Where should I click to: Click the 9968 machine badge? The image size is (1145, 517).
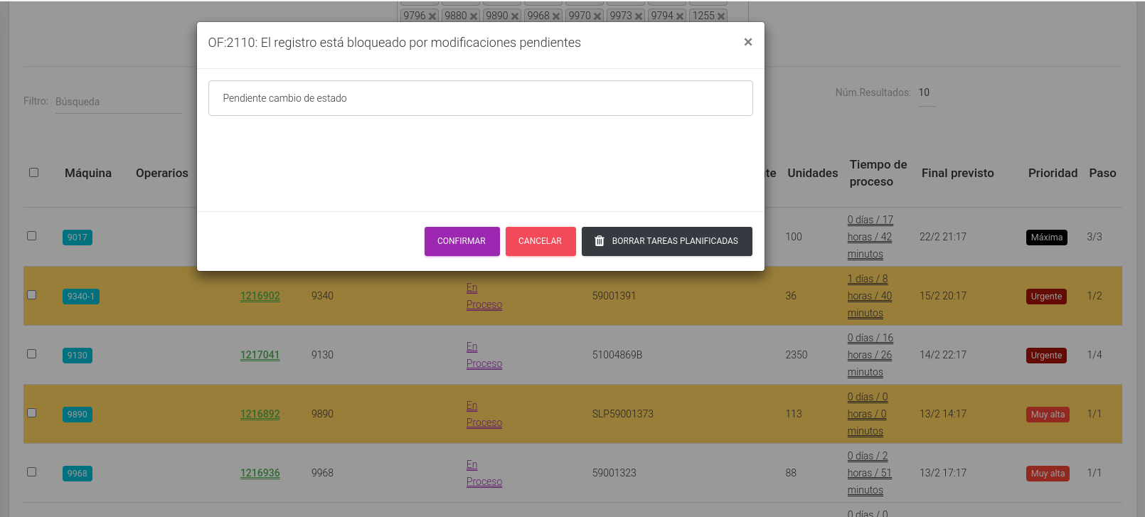tap(78, 474)
